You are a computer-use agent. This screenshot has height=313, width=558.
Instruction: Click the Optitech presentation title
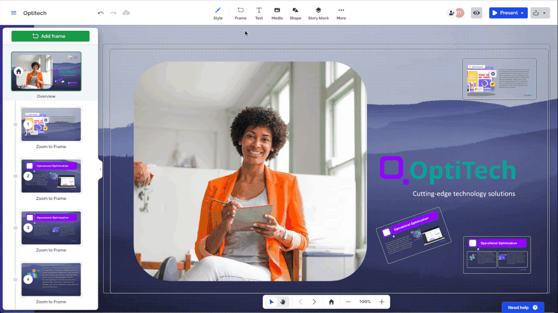(35, 13)
